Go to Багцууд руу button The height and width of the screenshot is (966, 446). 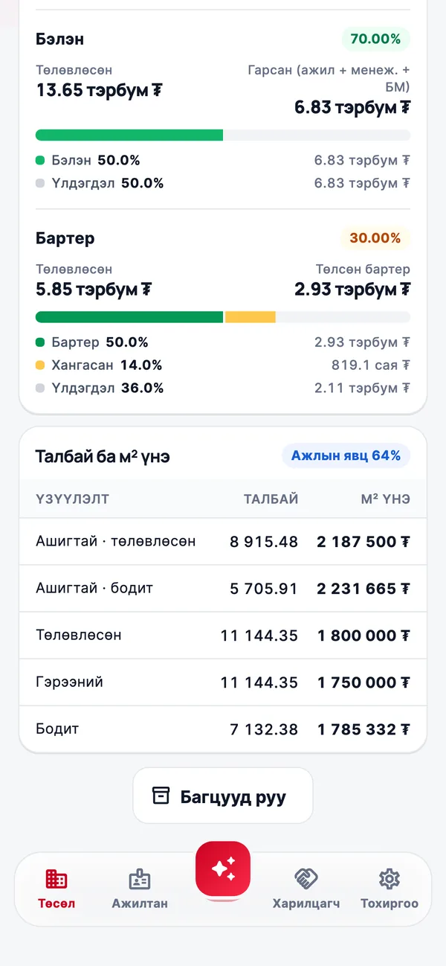click(223, 796)
